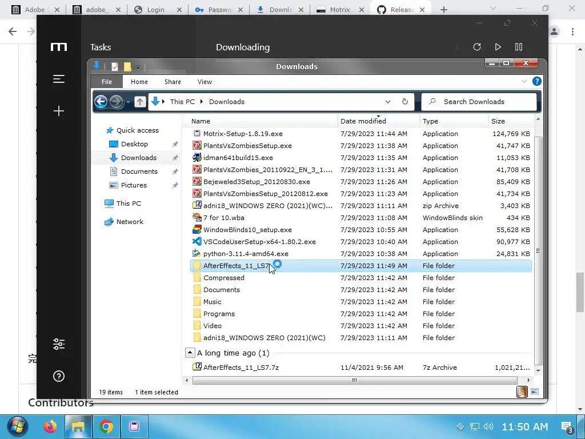Open the Home ribbon tab

point(139,82)
